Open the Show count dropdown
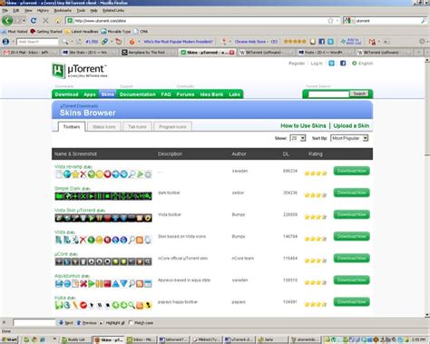 (x=298, y=138)
